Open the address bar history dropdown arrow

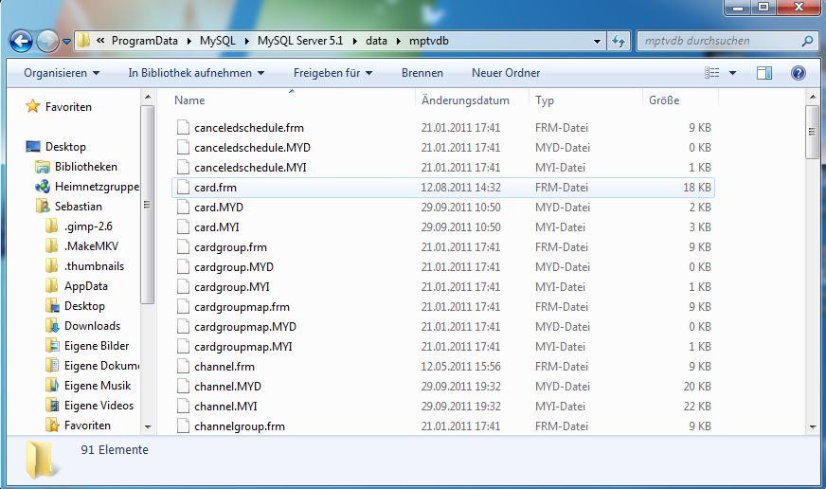(597, 41)
